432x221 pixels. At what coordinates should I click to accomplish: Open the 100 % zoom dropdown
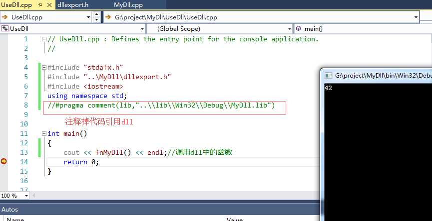tap(26, 196)
